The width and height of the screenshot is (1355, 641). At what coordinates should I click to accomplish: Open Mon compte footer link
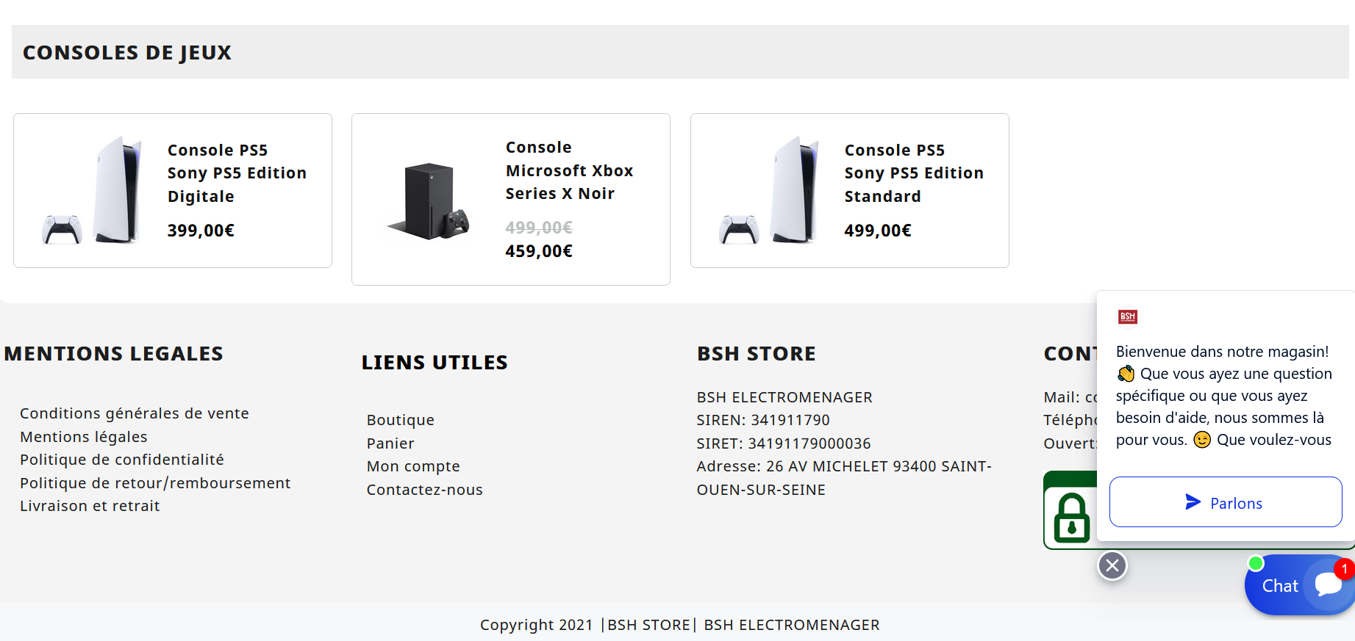413,466
